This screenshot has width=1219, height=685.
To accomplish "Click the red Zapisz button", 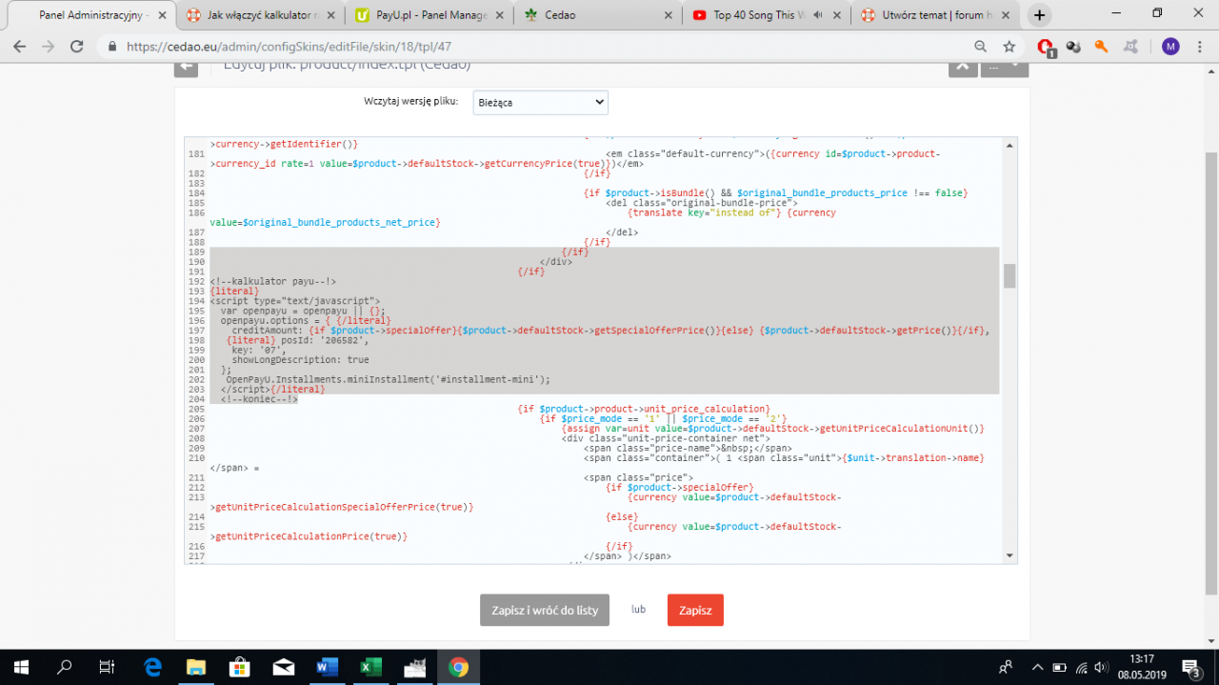I will 695,611.
